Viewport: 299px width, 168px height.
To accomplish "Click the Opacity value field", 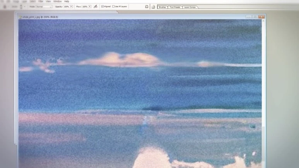I will pyautogui.click(x=67, y=7).
